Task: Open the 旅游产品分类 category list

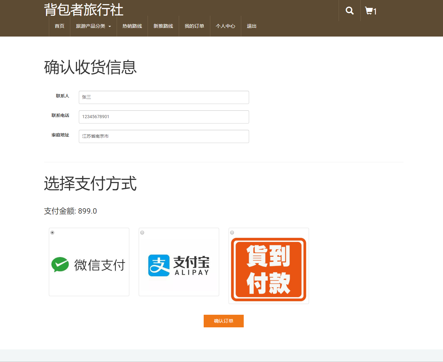Action: 91,26
